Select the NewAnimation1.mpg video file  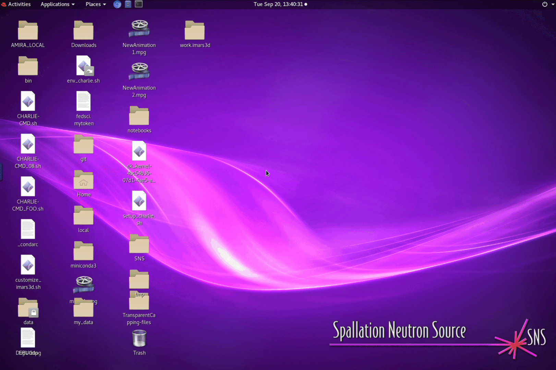point(139,29)
